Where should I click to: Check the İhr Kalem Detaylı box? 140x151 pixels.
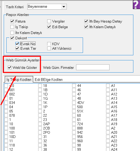(12, 33)
